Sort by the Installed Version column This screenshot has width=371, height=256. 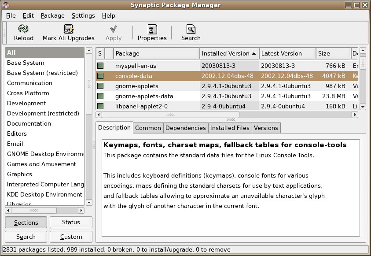(x=229, y=53)
